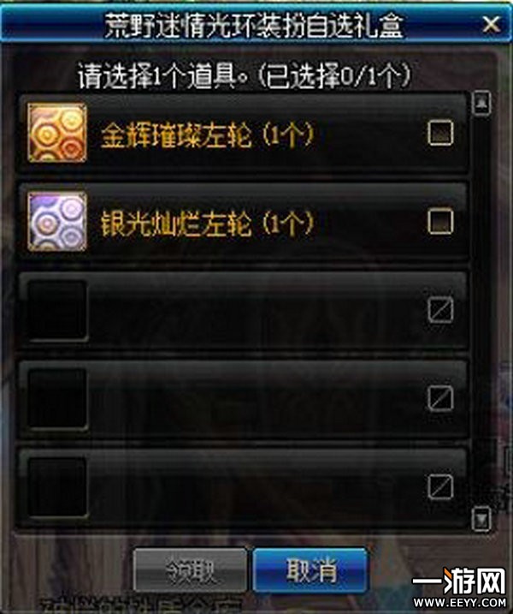Click the scrollbar down arrow
Screen dimensions: 513x614
481,519
